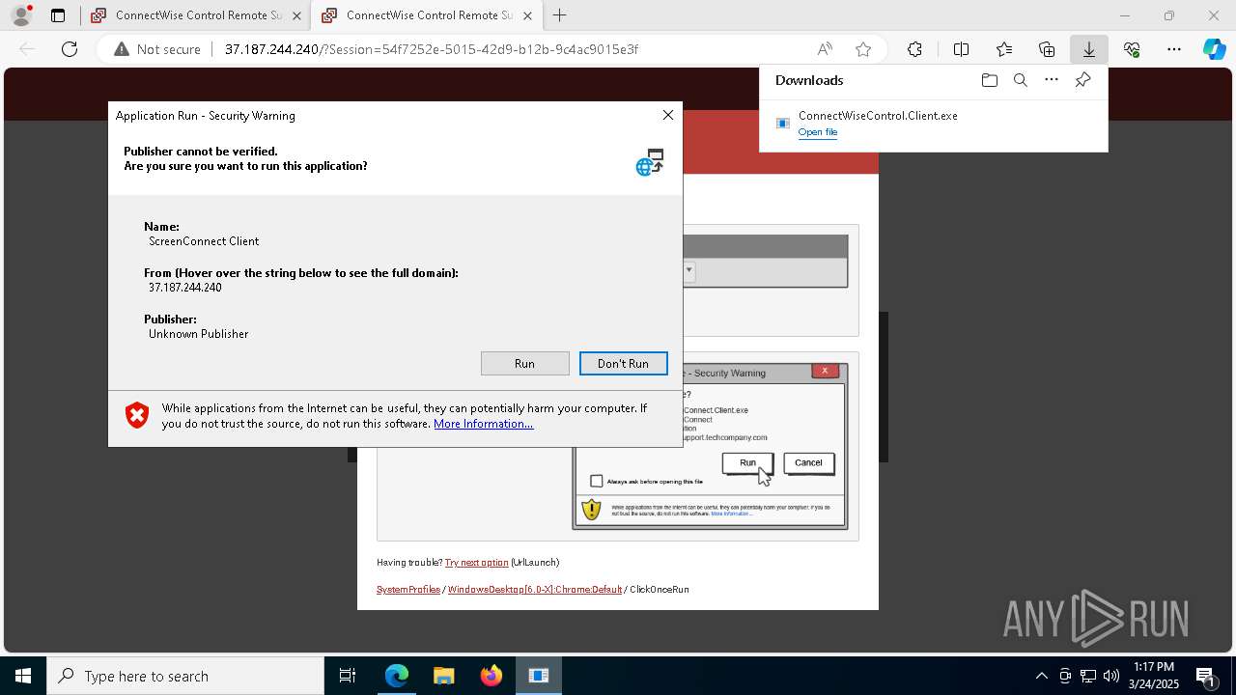Launch Edge from the taskbar

pos(397,676)
